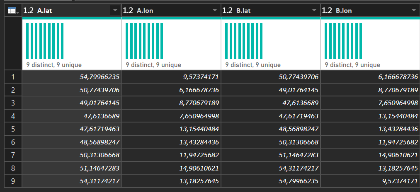Click A.lat cell 47,6136689 in row 4
420x192 pixels.
[x=72, y=116]
